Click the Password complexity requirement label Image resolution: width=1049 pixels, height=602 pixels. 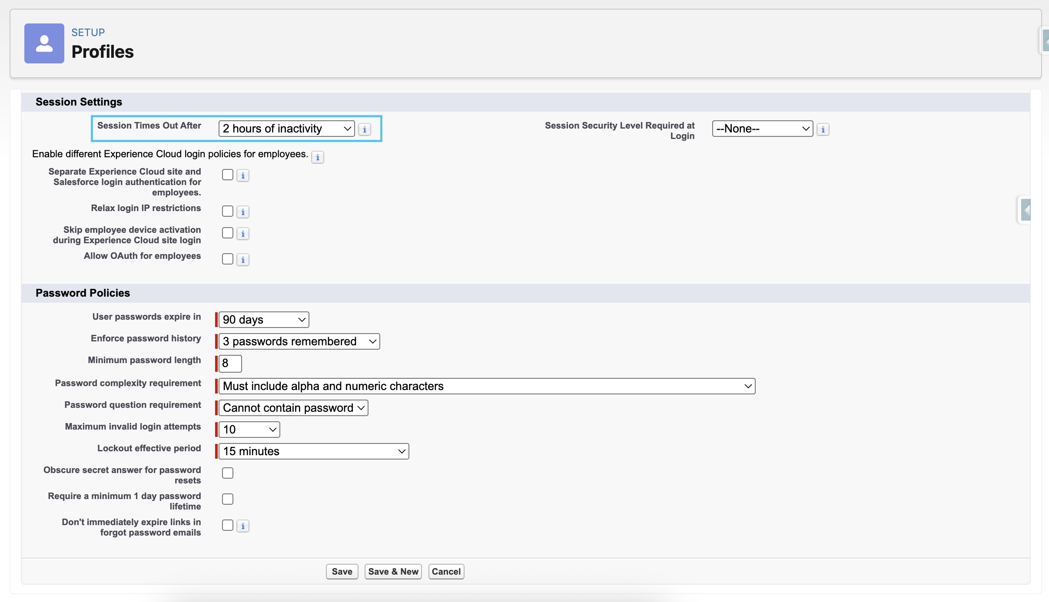pos(128,383)
